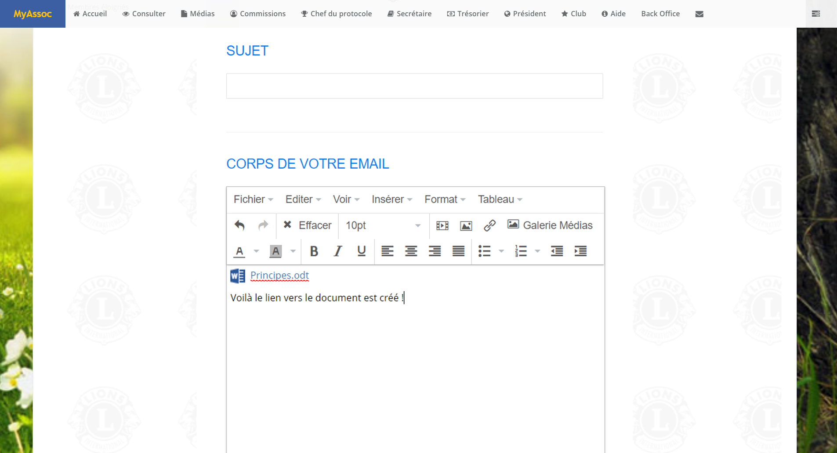The height and width of the screenshot is (453, 837).
Task: Open the Galerie Médias
Action: tap(550, 225)
